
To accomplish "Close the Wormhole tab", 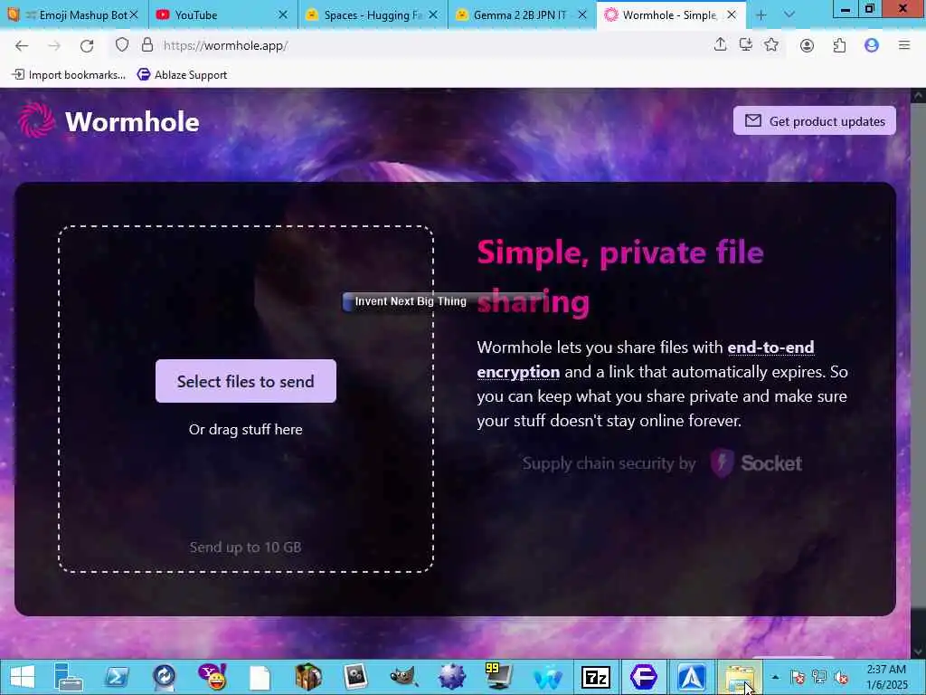I will [732, 14].
